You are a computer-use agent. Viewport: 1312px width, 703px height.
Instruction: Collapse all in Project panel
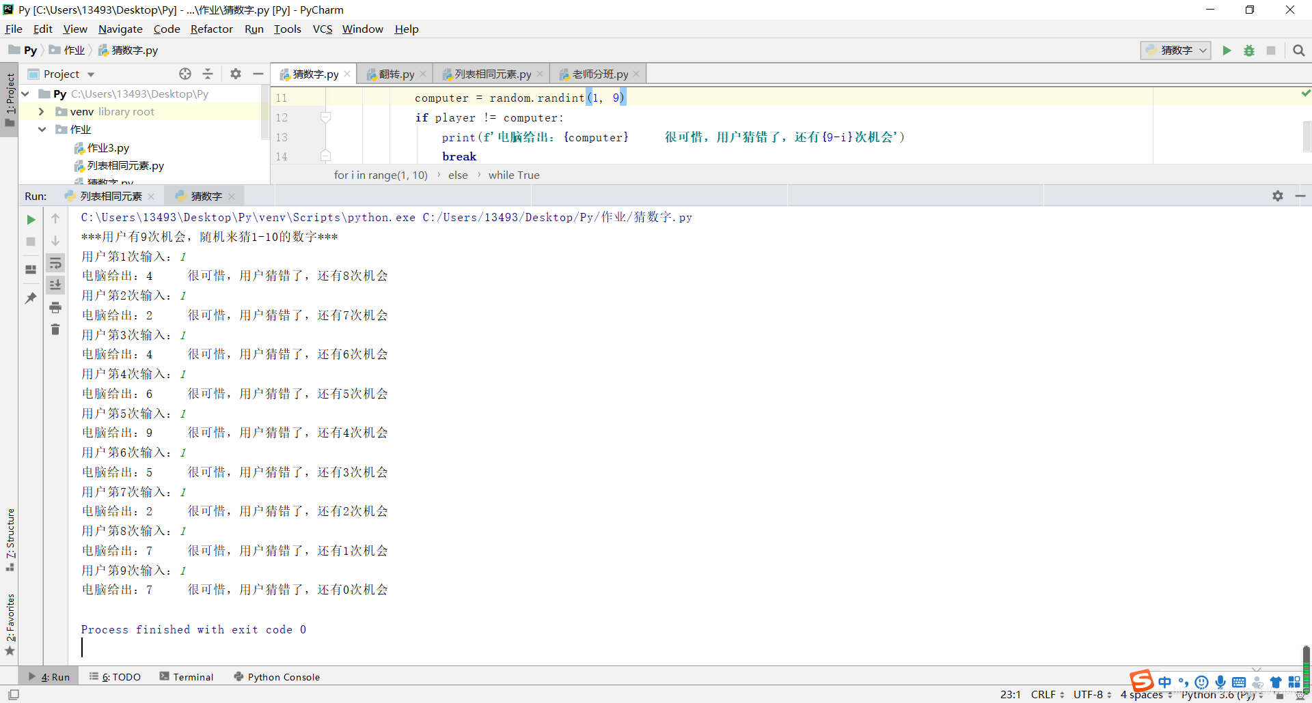tap(208, 74)
